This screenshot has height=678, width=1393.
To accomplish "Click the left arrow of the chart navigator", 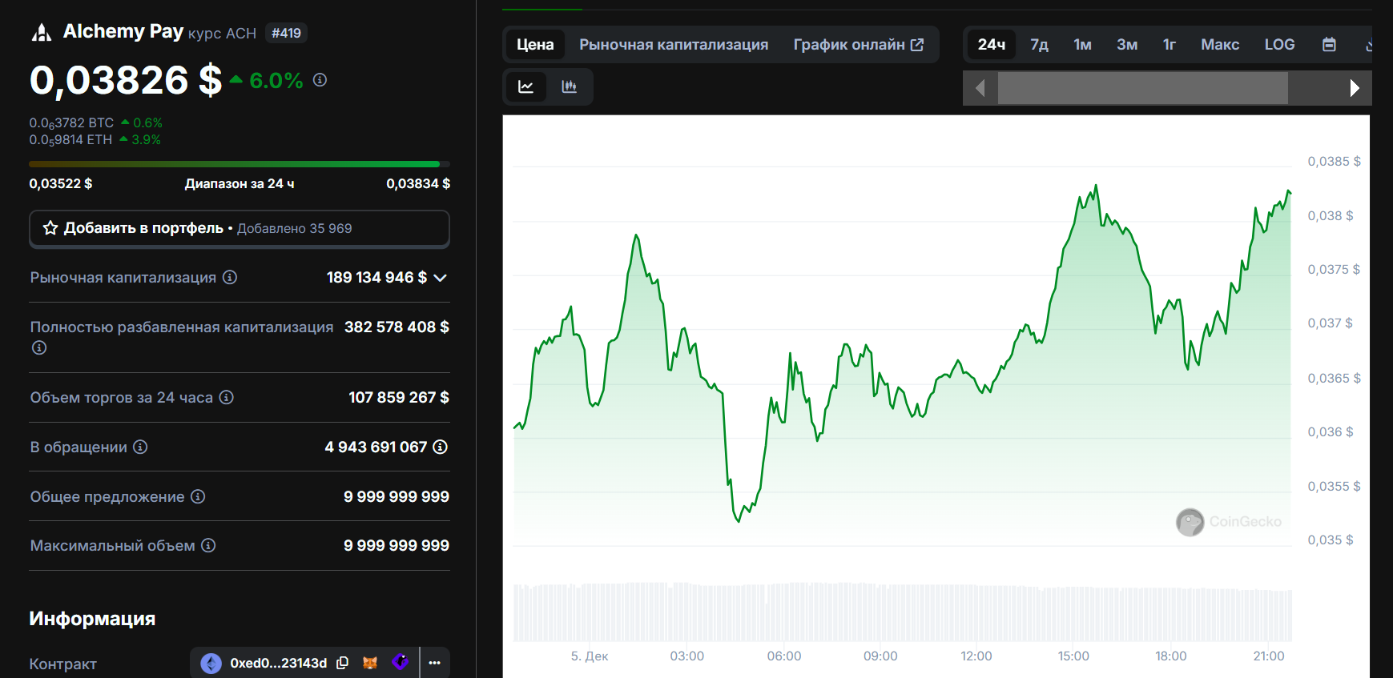I will [980, 88].
